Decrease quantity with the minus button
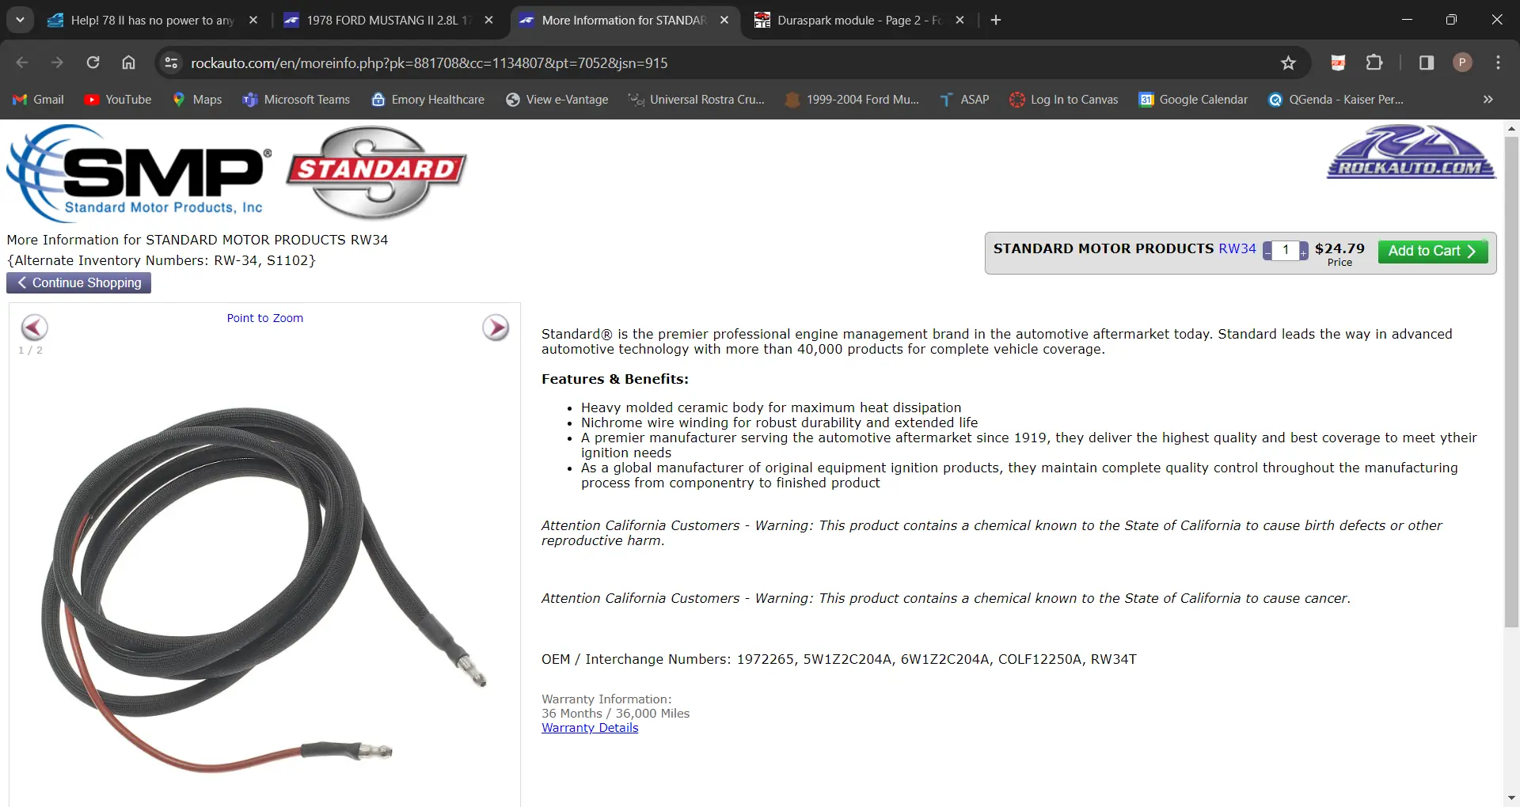 [1267, 252]
